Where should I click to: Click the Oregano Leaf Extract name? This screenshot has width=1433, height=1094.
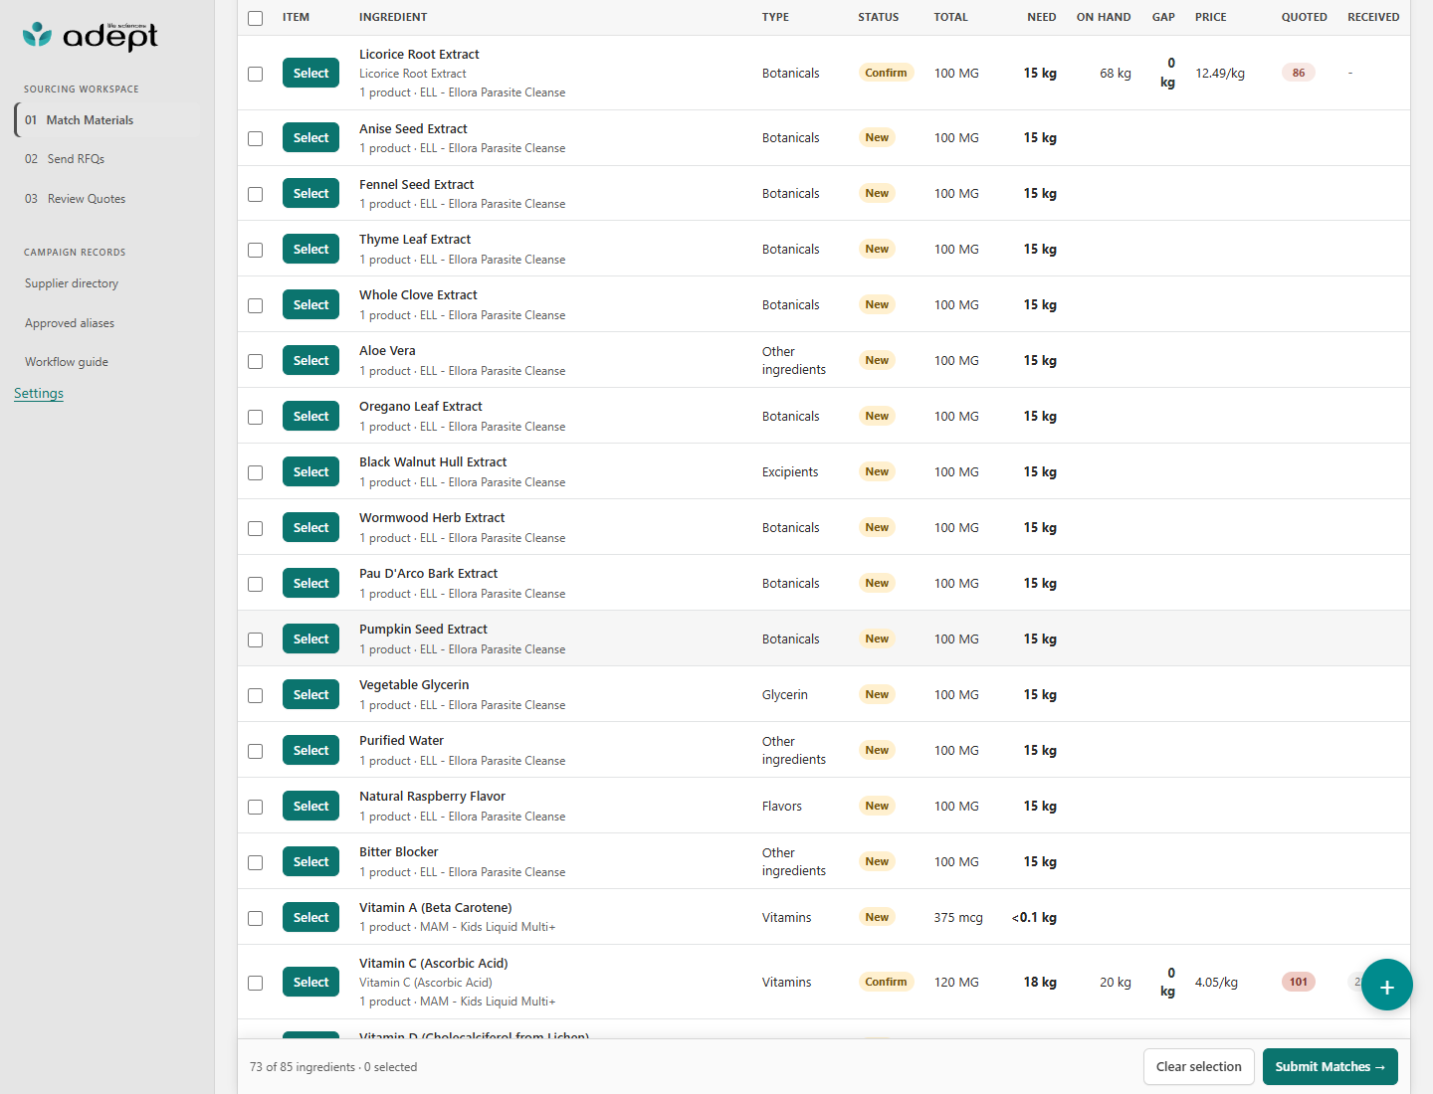point(421,406)
